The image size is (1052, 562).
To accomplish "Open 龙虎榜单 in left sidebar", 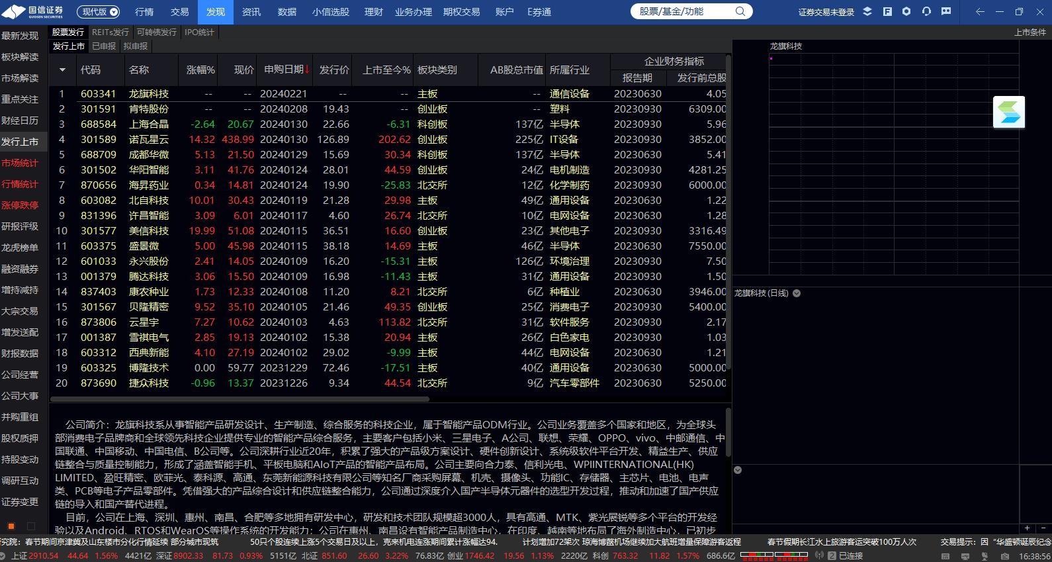I will (x=20, y=248).
